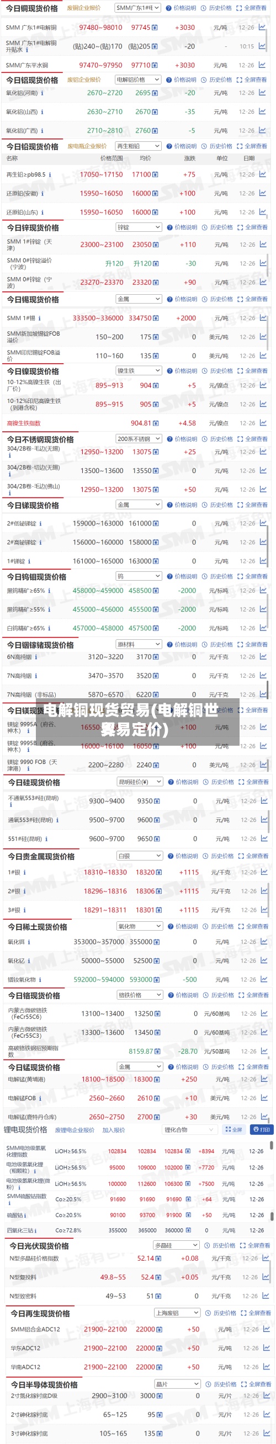Open the 晶片 semiconductor dropdown

click(177, 1384)
